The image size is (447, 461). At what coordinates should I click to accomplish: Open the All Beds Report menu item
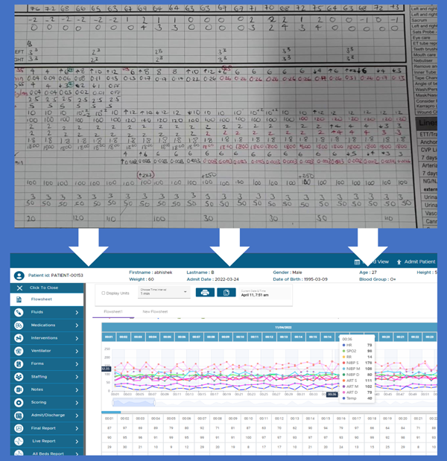(x=48, y=454)
